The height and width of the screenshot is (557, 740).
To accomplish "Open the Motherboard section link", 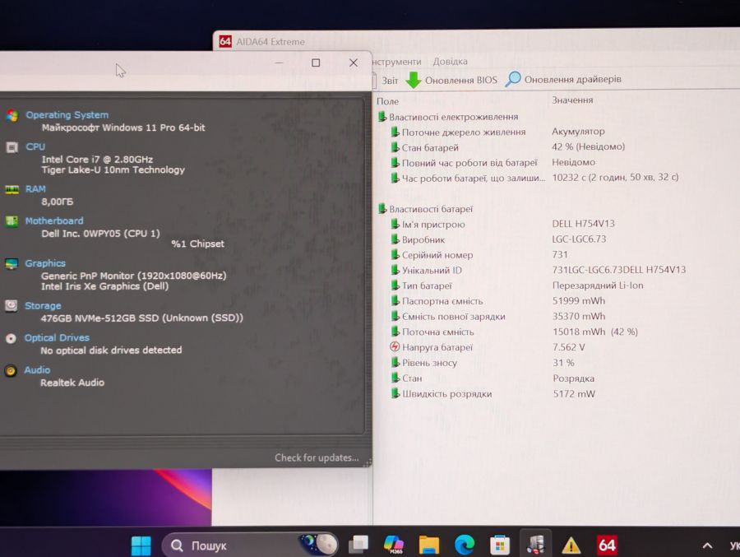I will coord(54,220).
